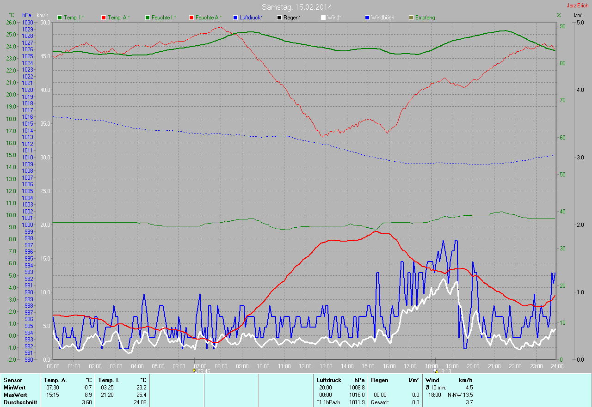Click the red Feuchte A.* legend swatch
Viewport: 592px width, 407px height.
click(191, 18)
